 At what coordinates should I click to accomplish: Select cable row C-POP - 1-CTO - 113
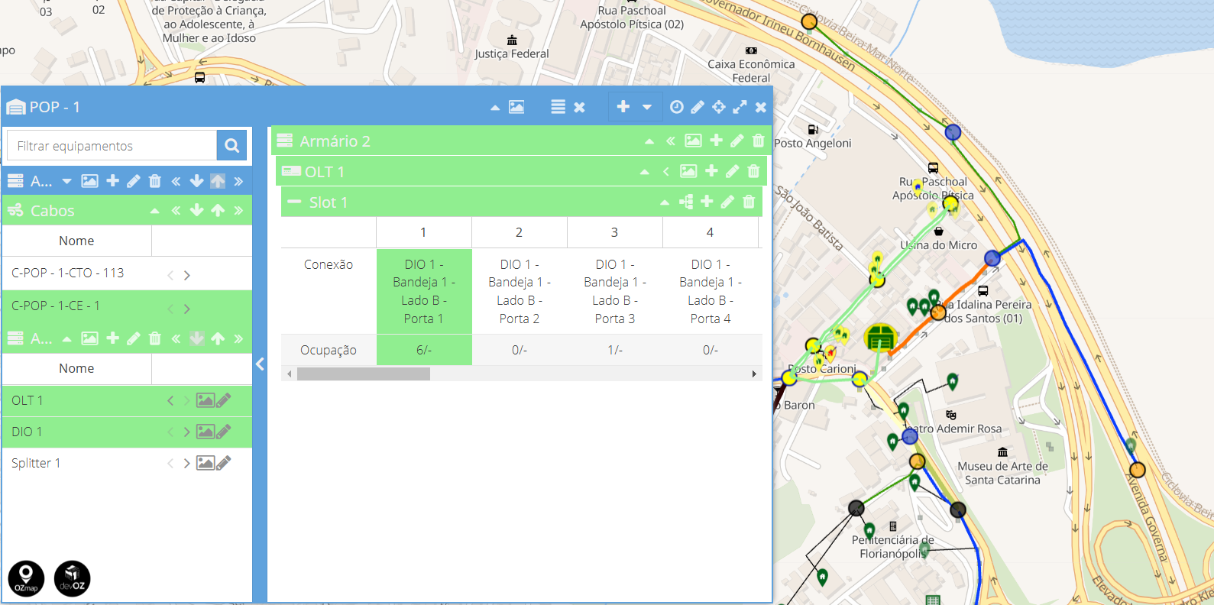(127, 273)
